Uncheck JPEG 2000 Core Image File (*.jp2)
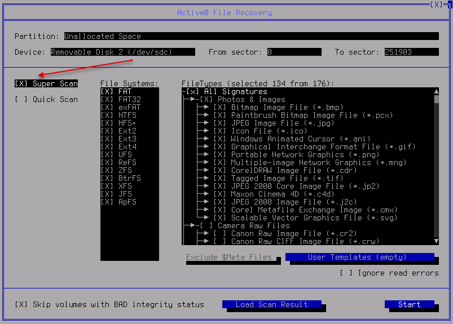Image resolution: width=453 pixels, height=324 pixels. point(220,186)
